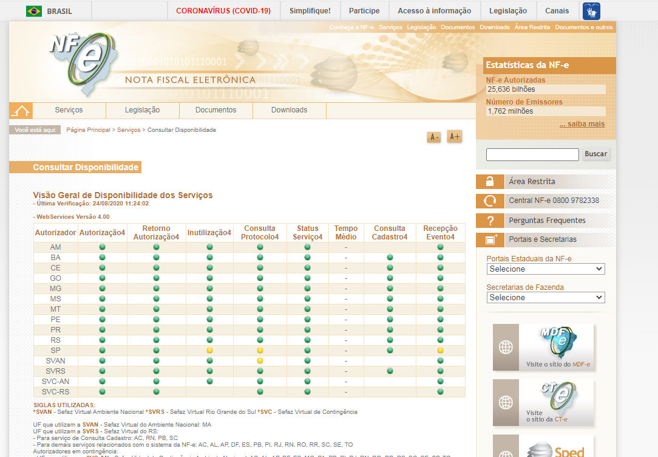Click the green SVRS Consulta Cadastro4 status dot
Screen dimensions: 658x457
coord(390,371)
